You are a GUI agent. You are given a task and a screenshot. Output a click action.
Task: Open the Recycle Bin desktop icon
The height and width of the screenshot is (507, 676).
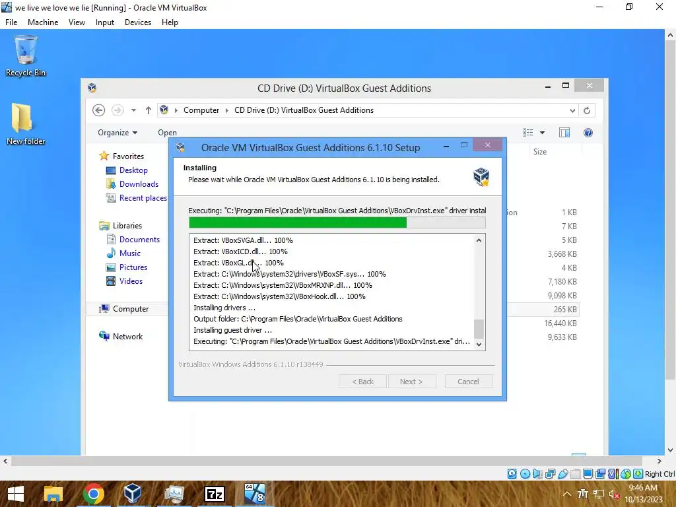coord(26,56)
